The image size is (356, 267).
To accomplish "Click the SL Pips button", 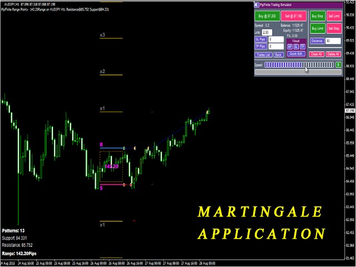I will (261, 39).
